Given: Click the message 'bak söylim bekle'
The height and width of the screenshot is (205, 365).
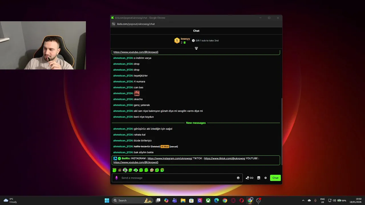Looking at the screenshot, I should tap(144, 152).
